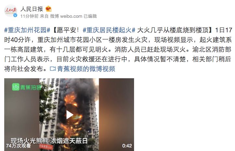The height and width of the screenshot is (151, 235).
Task: Open 青蕉视频的微博视频 link
Action: coord(86,69)
